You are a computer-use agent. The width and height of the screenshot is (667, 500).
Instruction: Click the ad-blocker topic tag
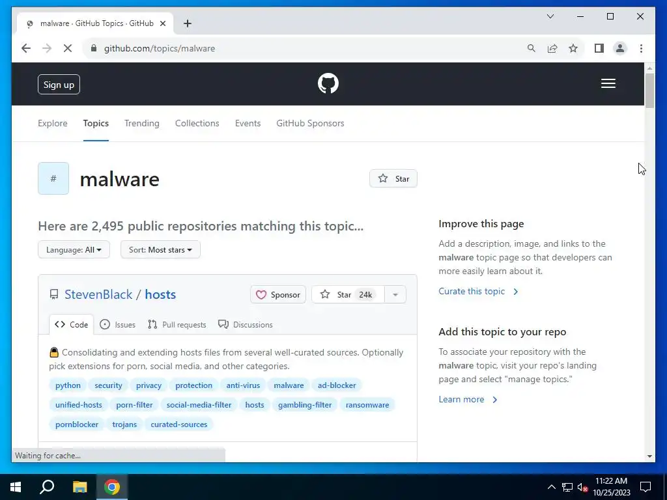pos(337,385)
